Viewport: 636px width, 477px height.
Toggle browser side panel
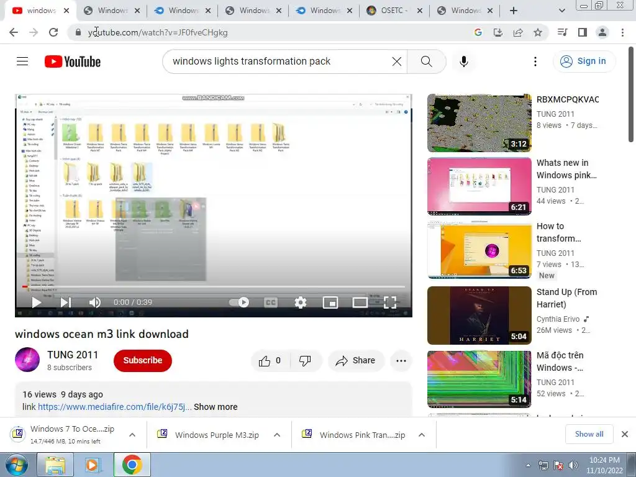coord(583,32)
